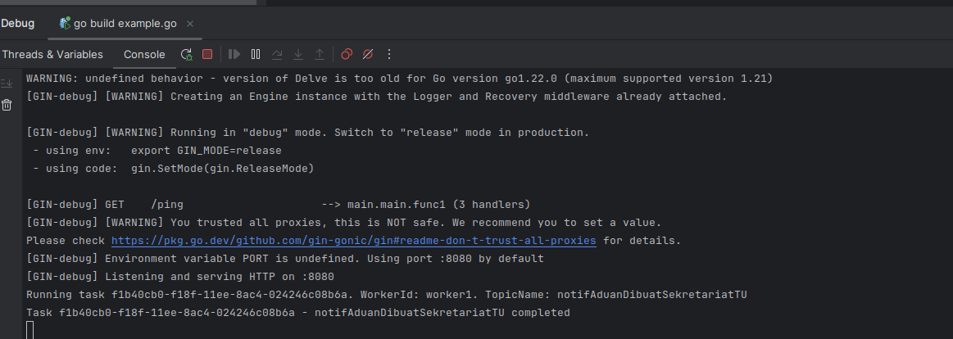Click the Step Into arrow
This screenshot has height=339, width=953.
[298, 54]
